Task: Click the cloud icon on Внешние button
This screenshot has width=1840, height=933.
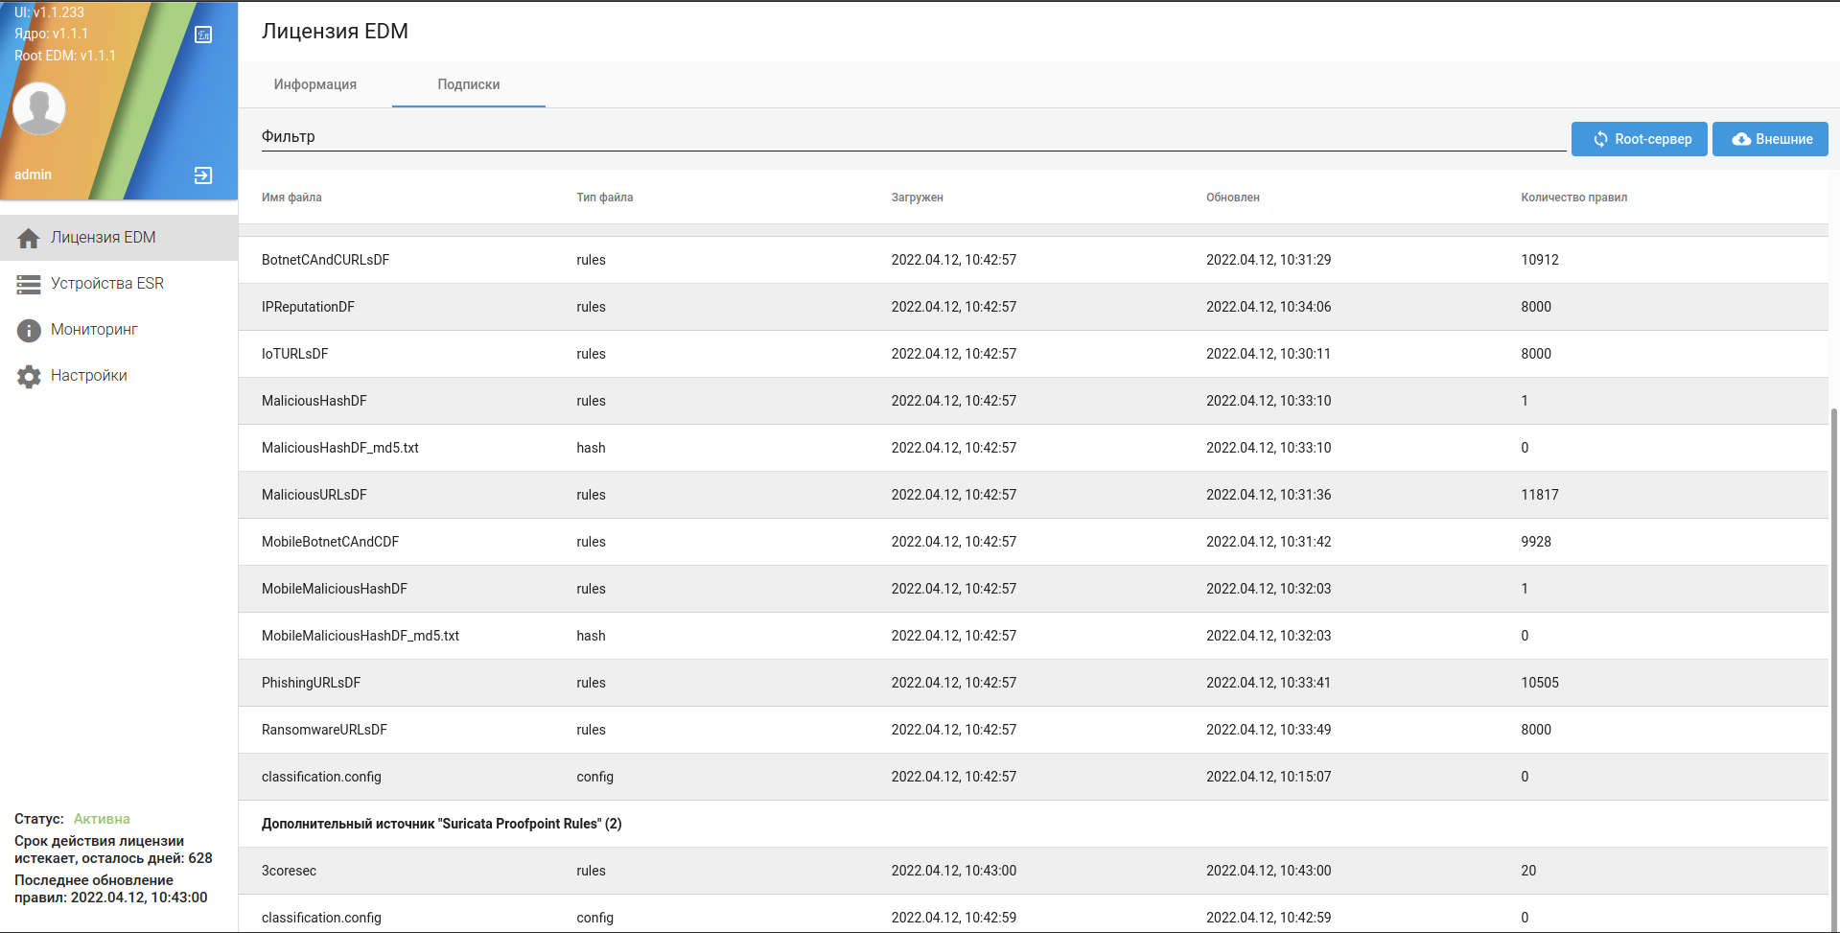Action: click(1741, 139)
